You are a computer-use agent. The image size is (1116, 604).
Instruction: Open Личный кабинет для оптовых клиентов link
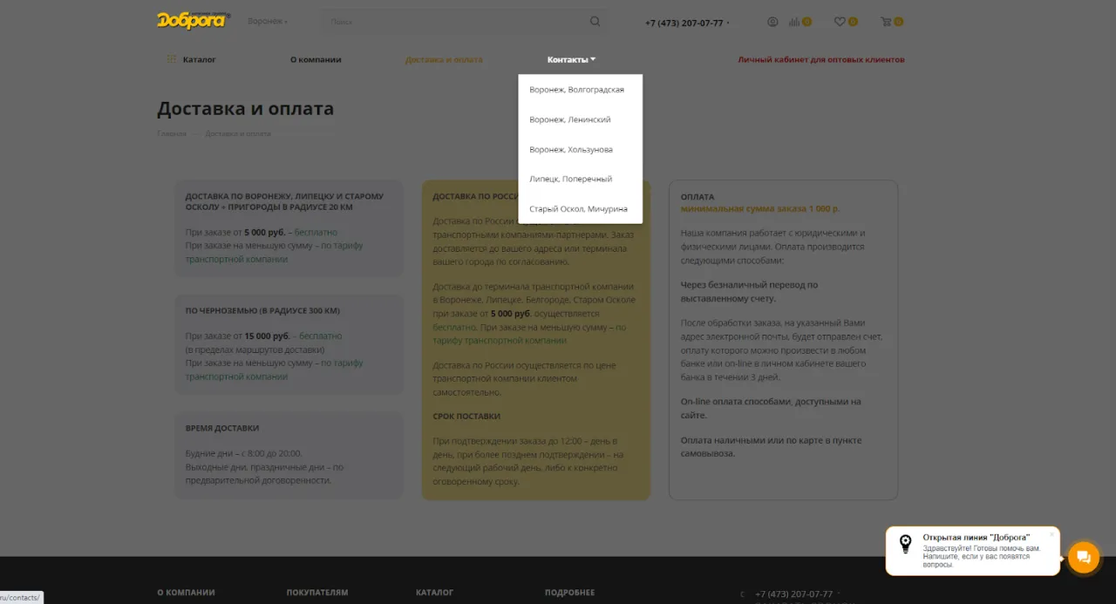(821, 58)
